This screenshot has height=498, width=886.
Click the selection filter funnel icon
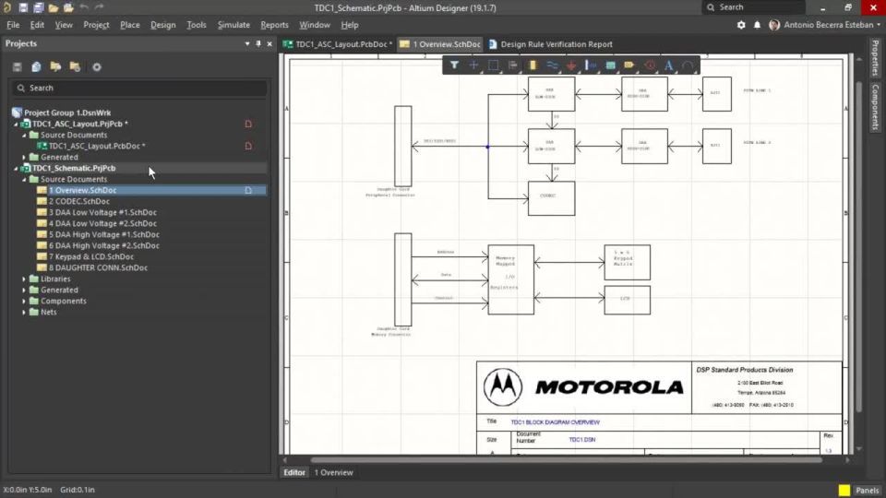pyautogui.click(x=454, y=65)
